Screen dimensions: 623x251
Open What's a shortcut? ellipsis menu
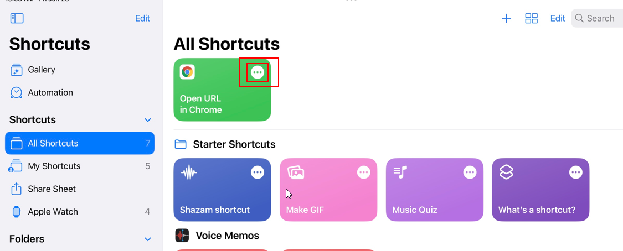point(576,172)
